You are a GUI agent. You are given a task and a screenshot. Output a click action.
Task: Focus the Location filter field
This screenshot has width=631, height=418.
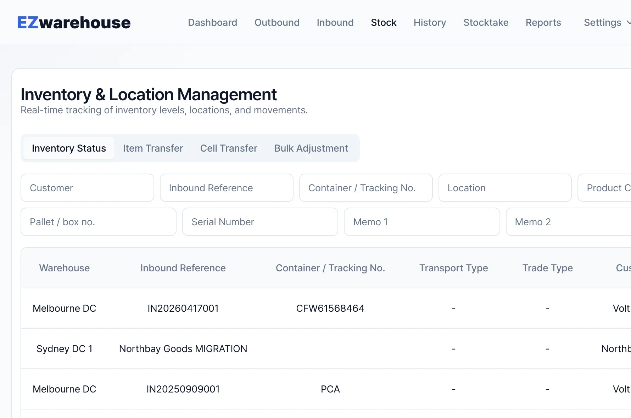(x=505, y=188)
